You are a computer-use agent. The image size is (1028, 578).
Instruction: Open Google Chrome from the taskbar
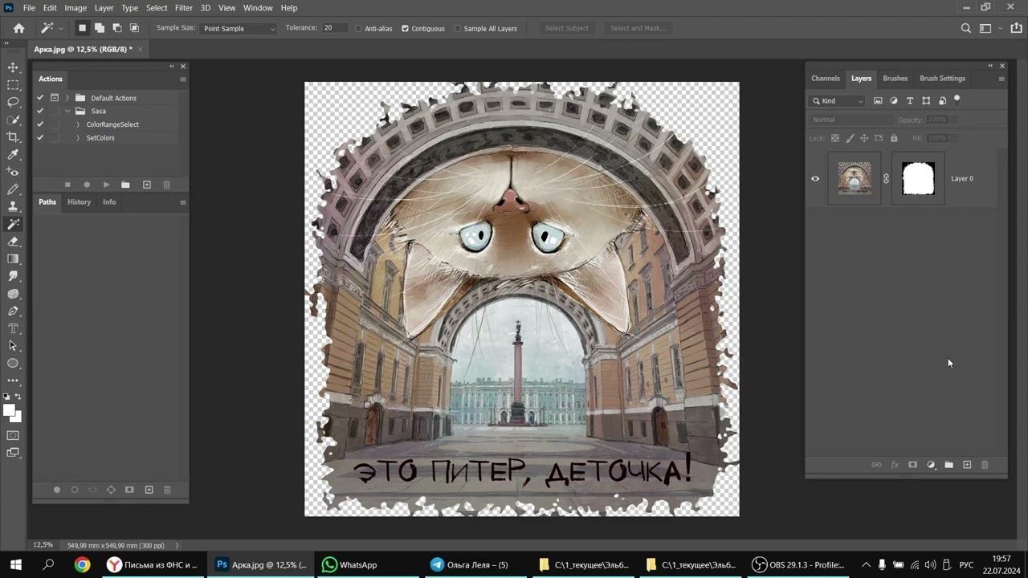pos(82,565)
